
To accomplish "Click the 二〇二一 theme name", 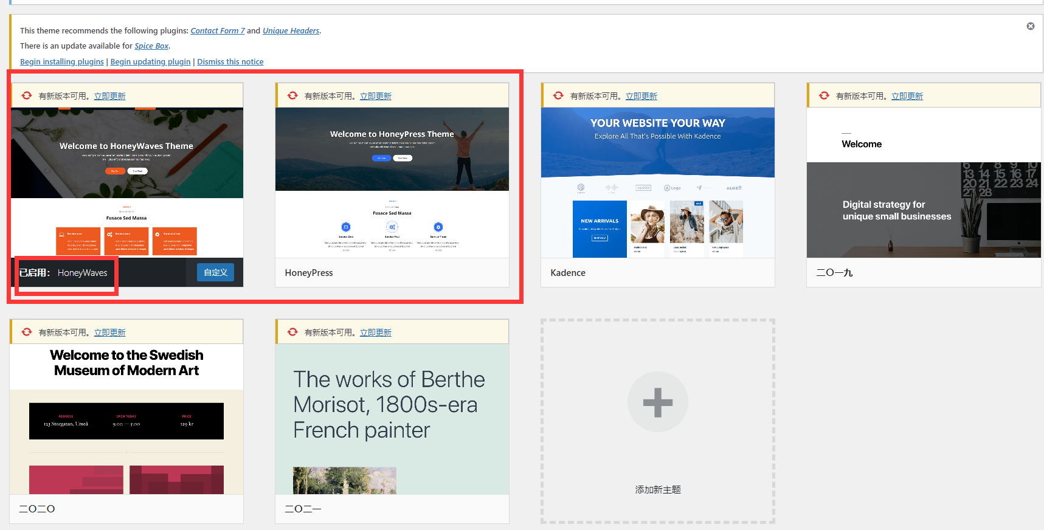I will [303, 509].
